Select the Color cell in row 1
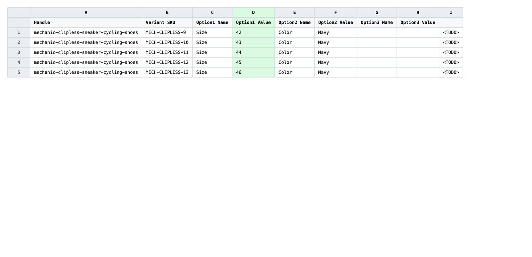 click(x=295, y=33)
